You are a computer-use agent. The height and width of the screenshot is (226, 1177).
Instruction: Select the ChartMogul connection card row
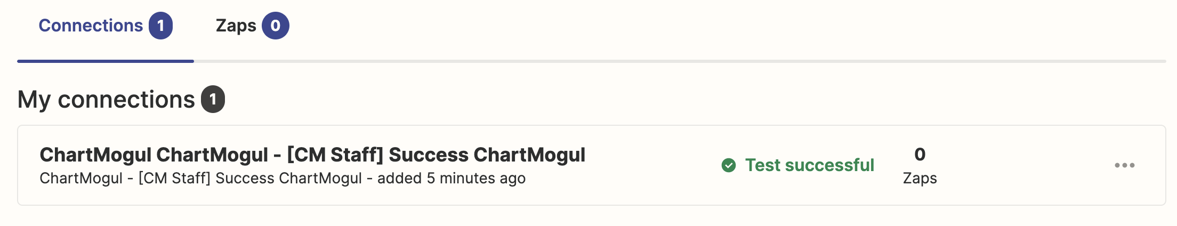point(592,165)
